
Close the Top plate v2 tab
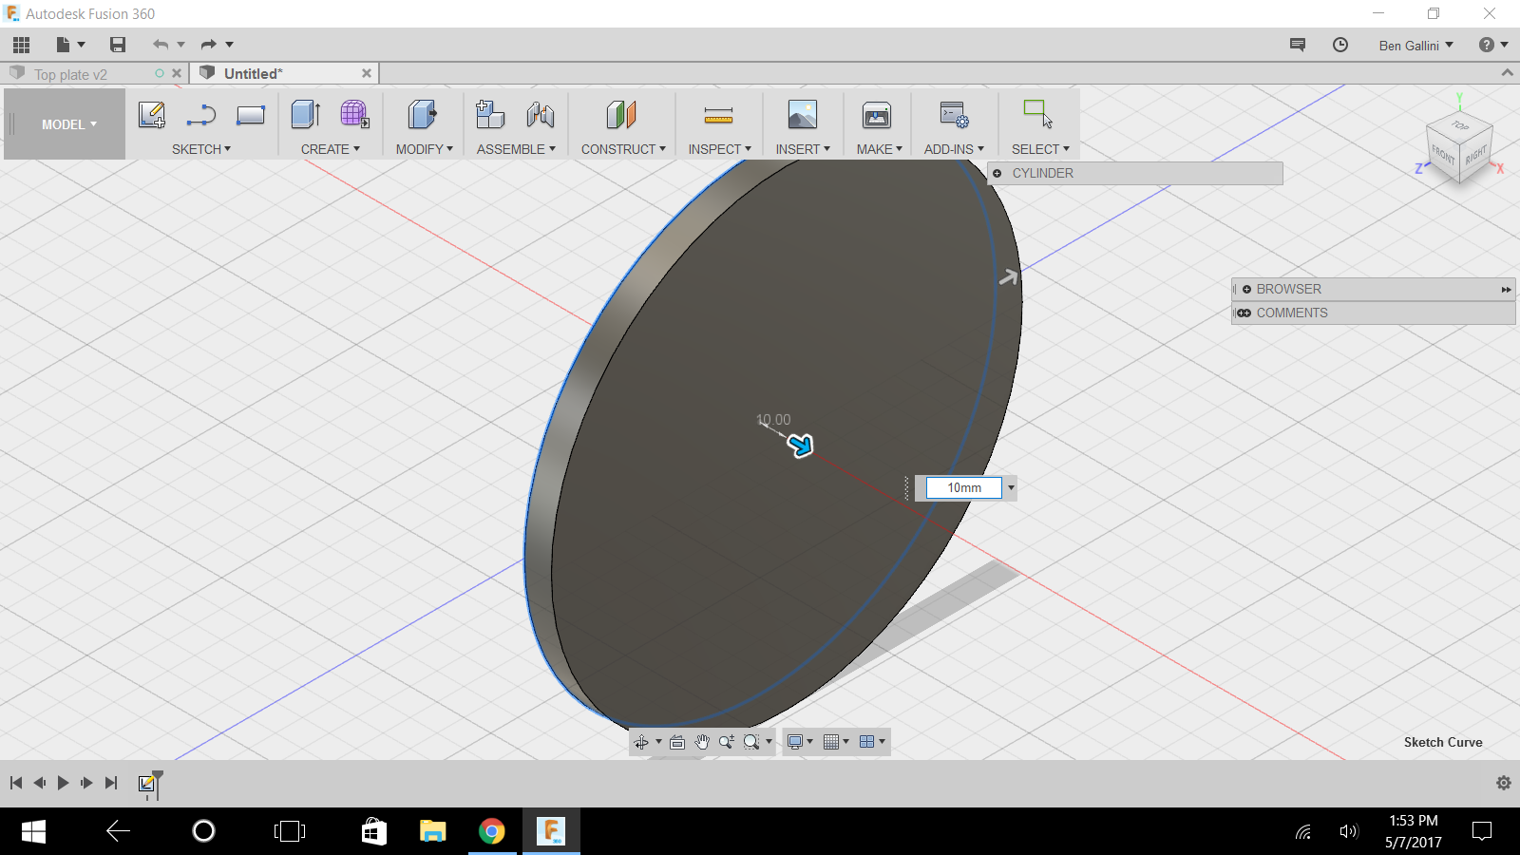(x=177, y=73)
